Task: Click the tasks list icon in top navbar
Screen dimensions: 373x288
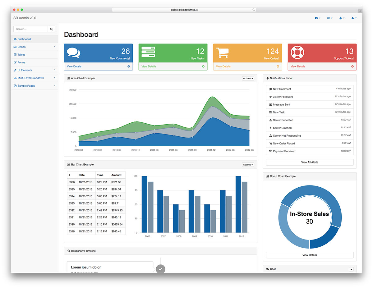Action: pos(329,18)
